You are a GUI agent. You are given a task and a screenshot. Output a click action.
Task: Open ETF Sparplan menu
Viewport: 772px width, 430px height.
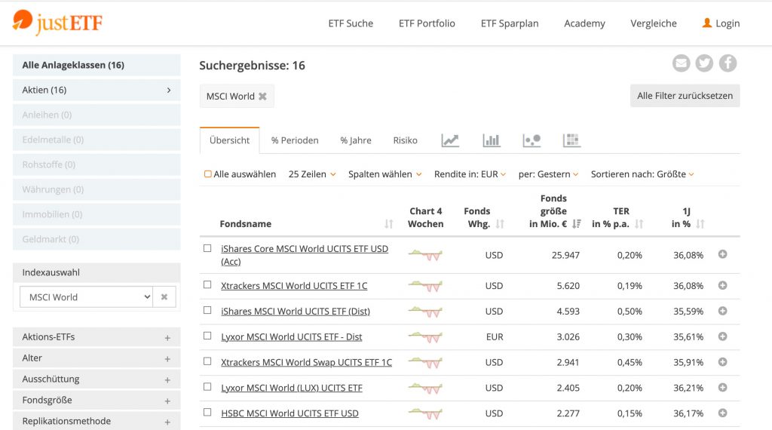coord(510,23)
